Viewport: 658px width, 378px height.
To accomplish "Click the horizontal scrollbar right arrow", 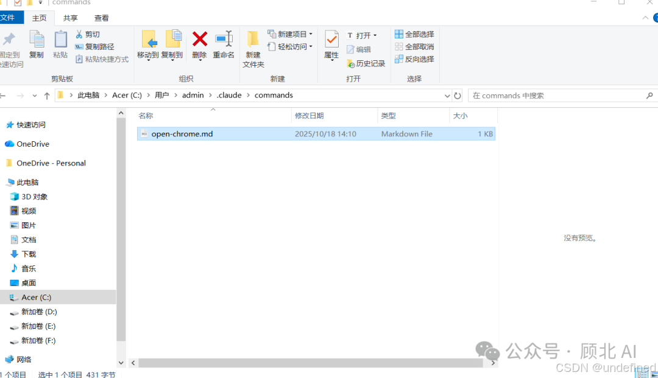I will pyautogui.click(x=493, y=363).
